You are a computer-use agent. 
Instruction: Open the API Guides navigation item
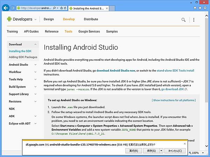pos(31,31)
